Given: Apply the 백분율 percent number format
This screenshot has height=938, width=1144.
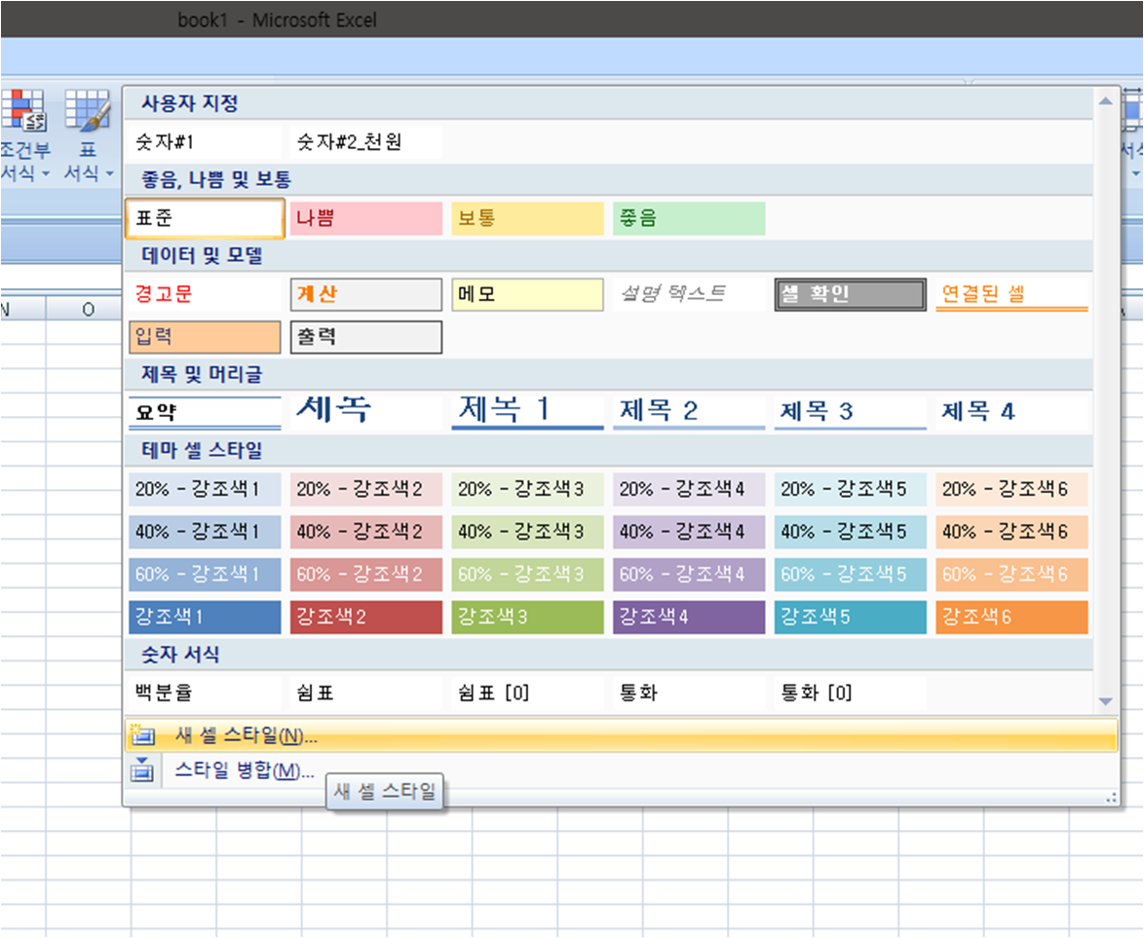Looking at the screenshot, I should [205, 693].
